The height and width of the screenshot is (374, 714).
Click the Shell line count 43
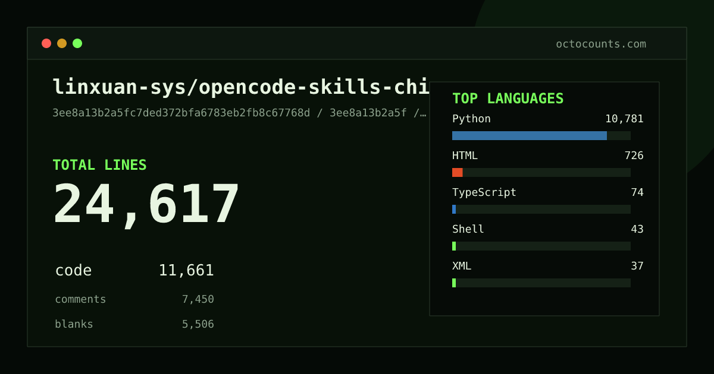[x=637, y=229]
